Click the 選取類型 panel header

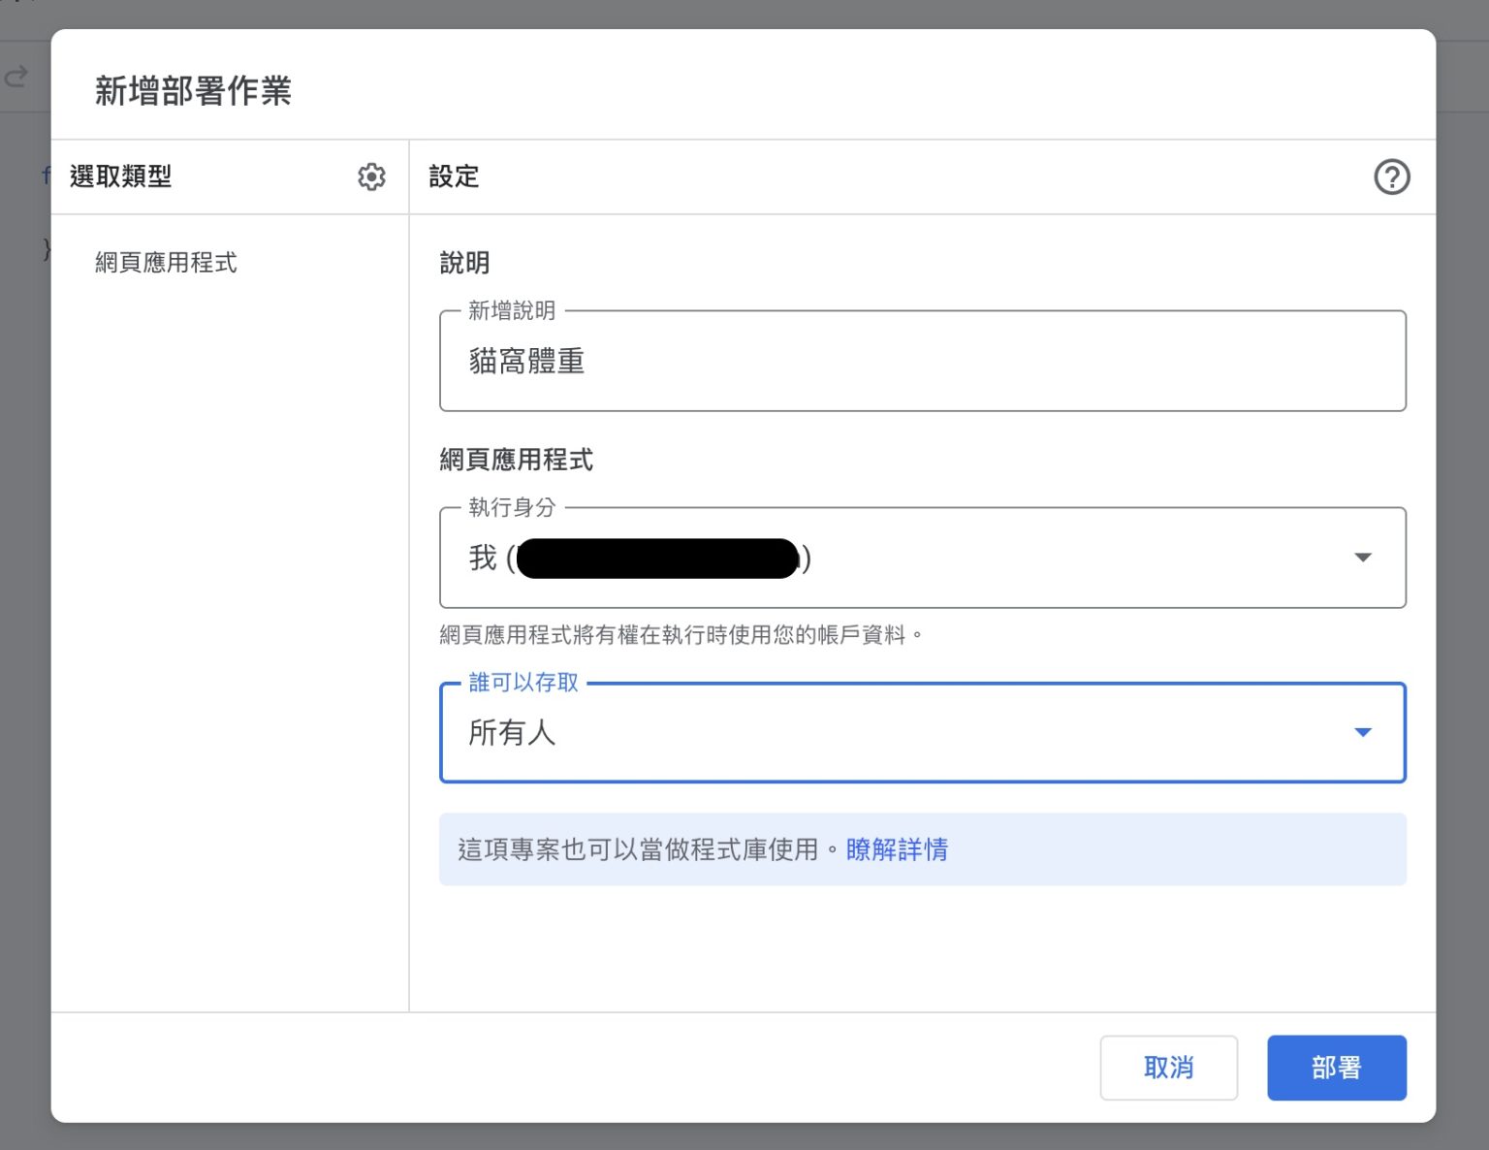[121, 176]
